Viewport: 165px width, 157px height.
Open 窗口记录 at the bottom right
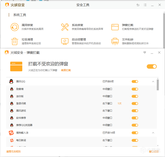[x=154, y=151]
